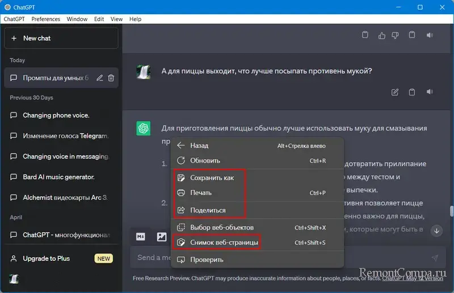
Task: Click the chat's vertical scrollbar thumb
Action: click(x=451, y=211)
